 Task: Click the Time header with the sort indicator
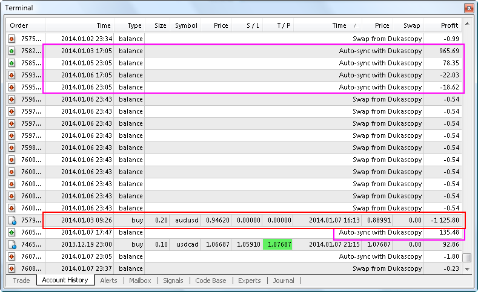328,25
